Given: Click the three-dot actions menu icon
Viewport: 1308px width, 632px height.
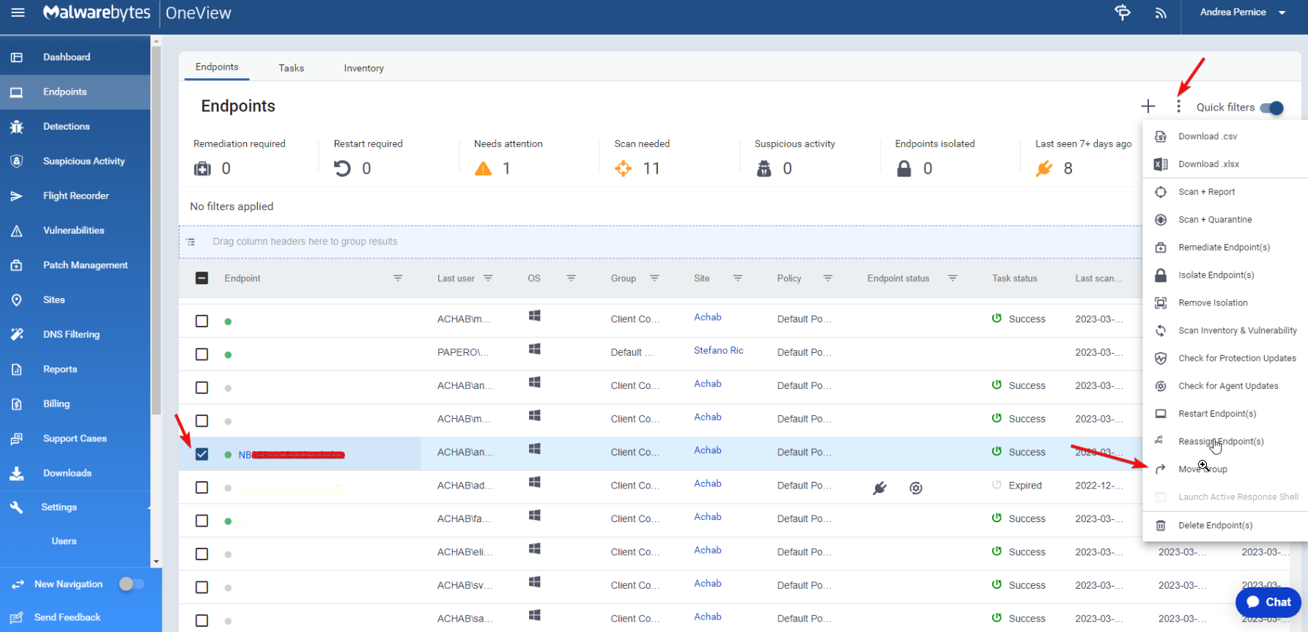Looking at the screenshot, I should 1178,107.
